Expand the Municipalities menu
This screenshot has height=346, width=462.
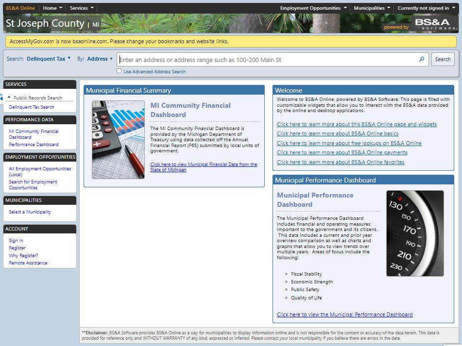(372, 8)
